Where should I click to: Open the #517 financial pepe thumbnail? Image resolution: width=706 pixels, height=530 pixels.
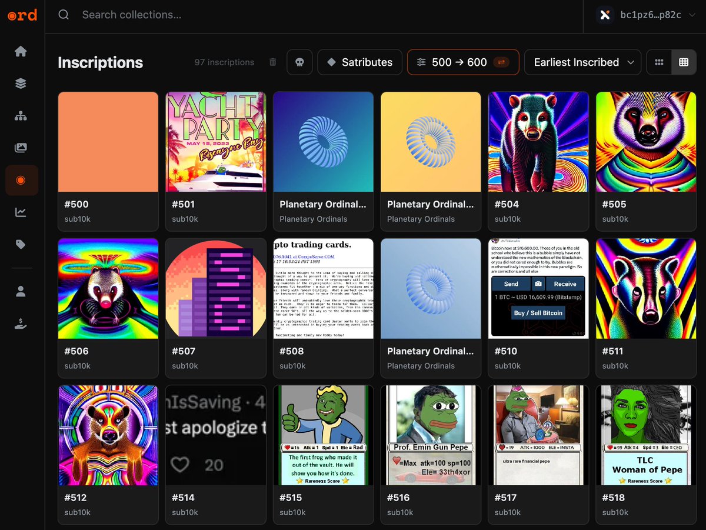(x=538, y=435)
